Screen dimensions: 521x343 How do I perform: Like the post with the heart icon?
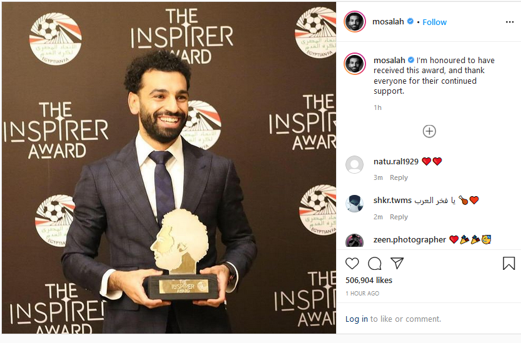tap(352, 264)
